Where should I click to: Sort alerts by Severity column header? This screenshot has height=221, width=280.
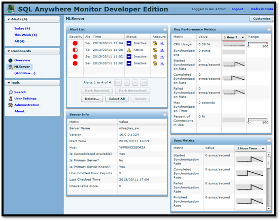tap(76, 37)
